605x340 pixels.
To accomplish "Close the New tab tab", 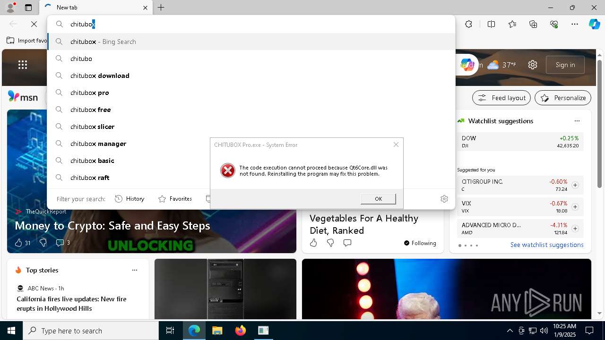I will pyautogui.click(x=145, y=8).
